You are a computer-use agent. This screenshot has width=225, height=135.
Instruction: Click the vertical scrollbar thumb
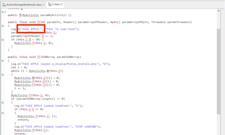point(218,71)
